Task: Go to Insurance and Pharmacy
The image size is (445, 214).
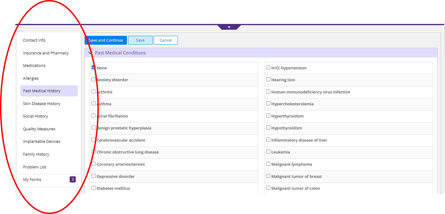Action: (x=46, y=53)
